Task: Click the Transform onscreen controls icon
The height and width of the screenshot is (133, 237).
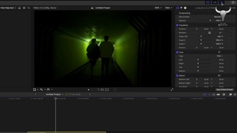Action: click(219, 25)
